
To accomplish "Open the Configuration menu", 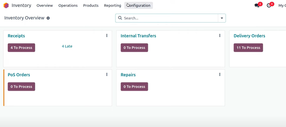I will (139, 6).
